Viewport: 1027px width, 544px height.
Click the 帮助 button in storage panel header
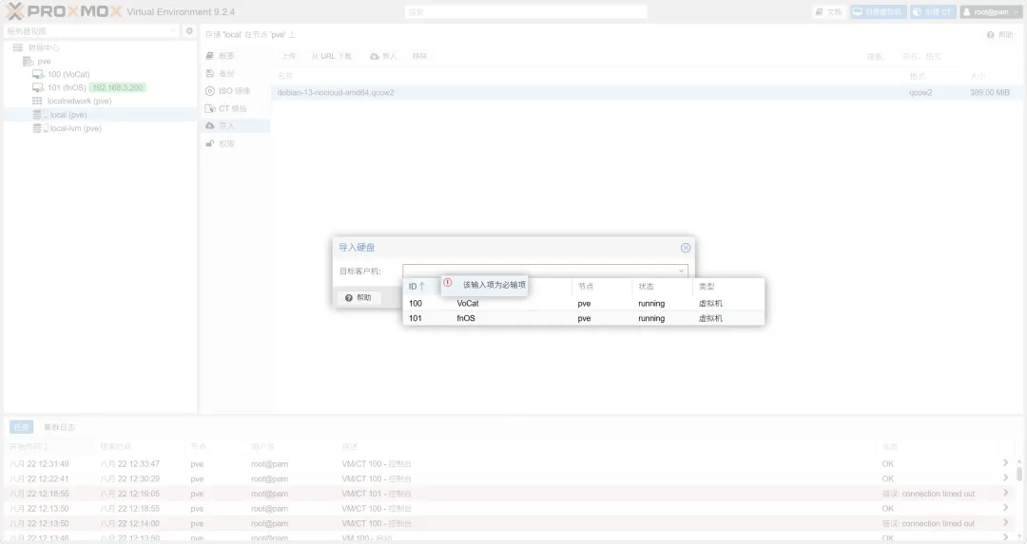pos(999,35)
